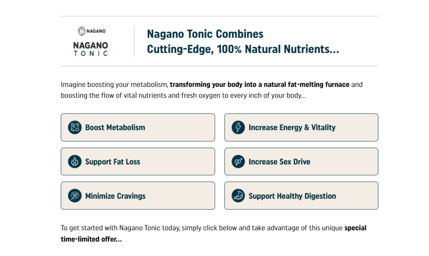
Task: Click the bold fat-melting furnace phrase
Action: pos(260,85)
